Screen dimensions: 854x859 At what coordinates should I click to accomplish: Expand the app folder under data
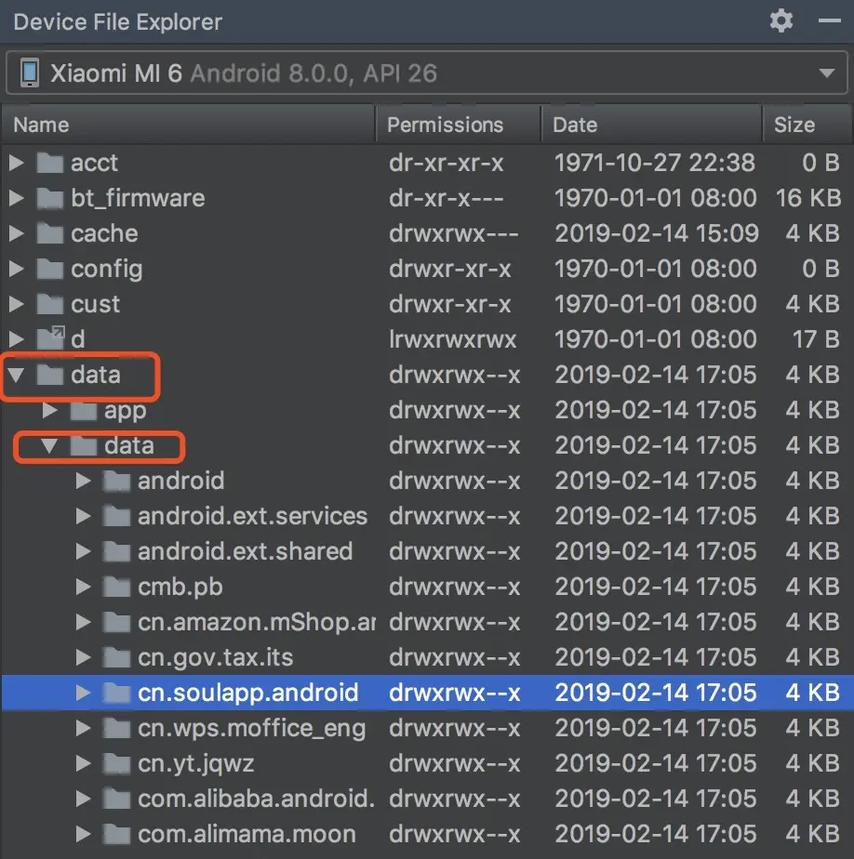click(50, 410)
